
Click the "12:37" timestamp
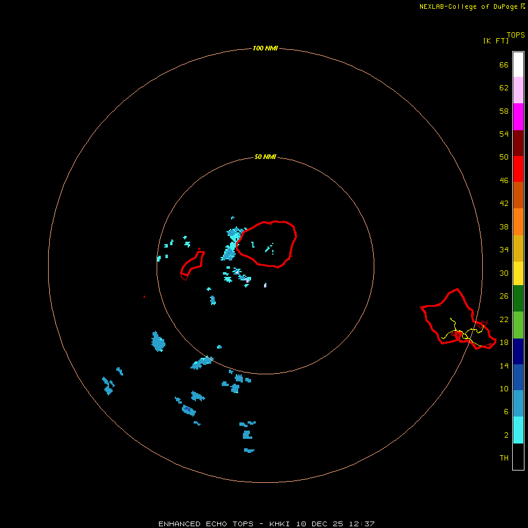(x=361, y=524)
